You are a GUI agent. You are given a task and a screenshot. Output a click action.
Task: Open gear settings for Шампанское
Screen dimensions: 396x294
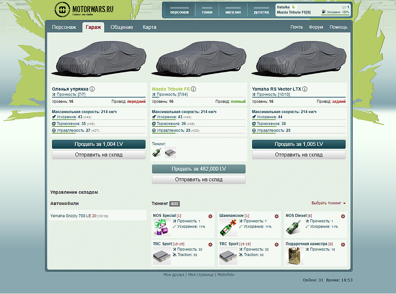point(276,216)
